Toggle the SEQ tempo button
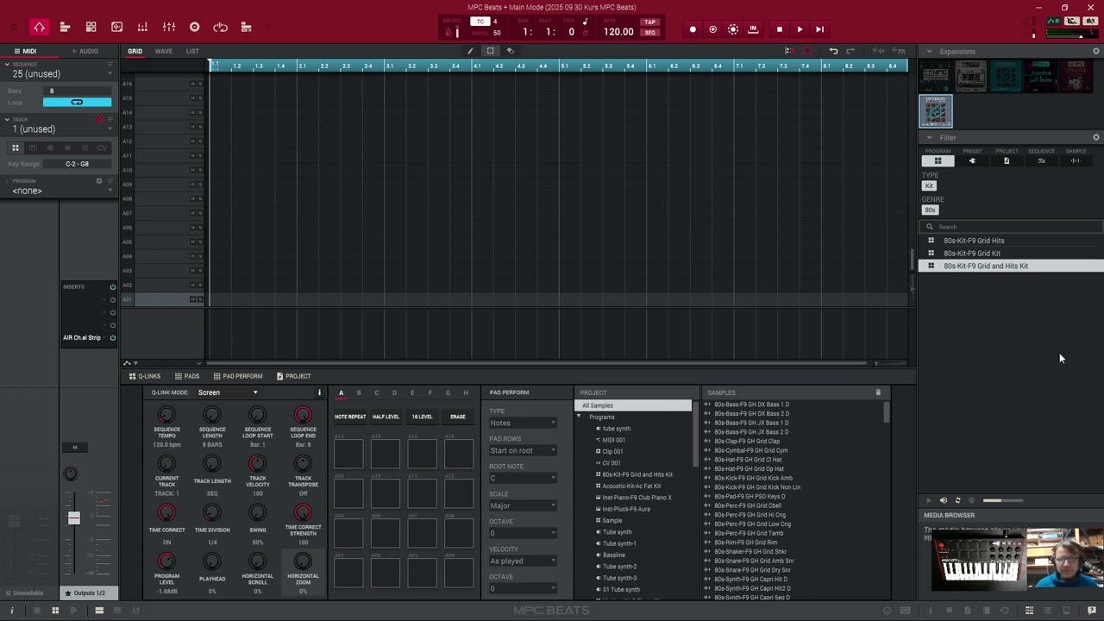1104x621 pixels. coord(649,33)
